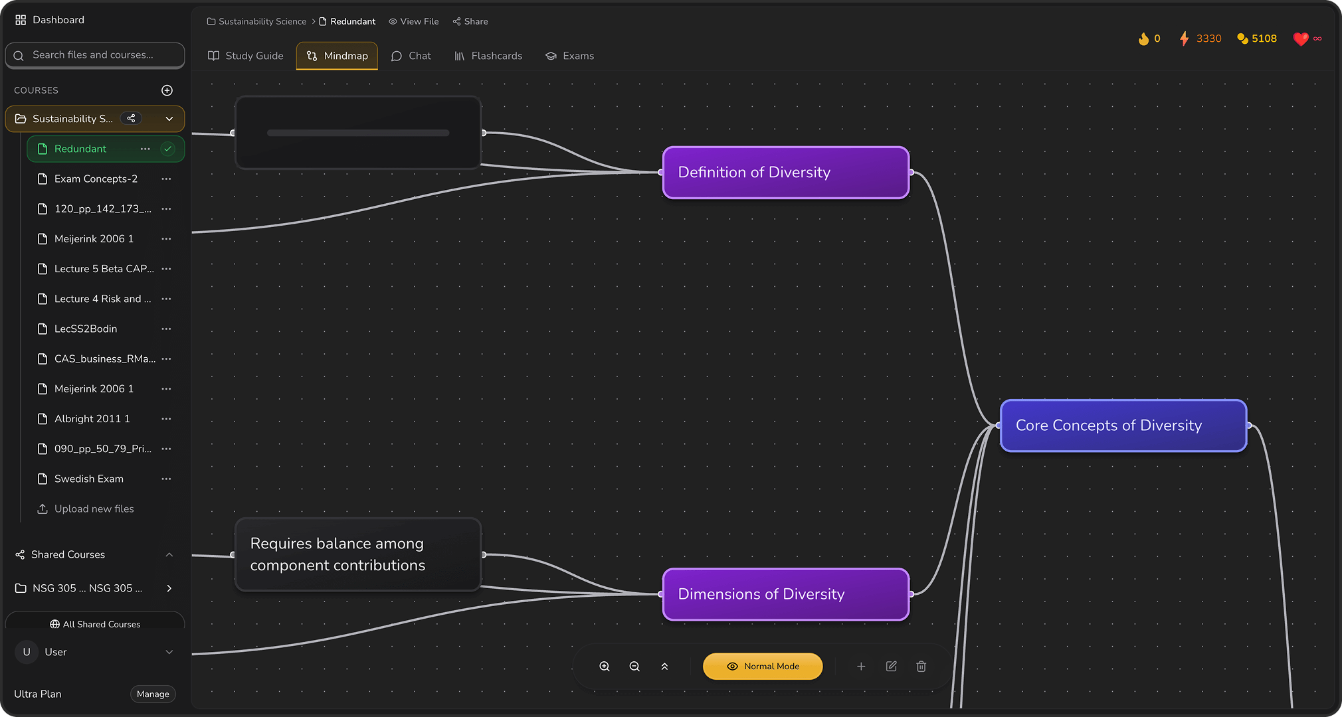Click the delete node trash icon
Screen dimensions: 1342x717
(921, 667)
